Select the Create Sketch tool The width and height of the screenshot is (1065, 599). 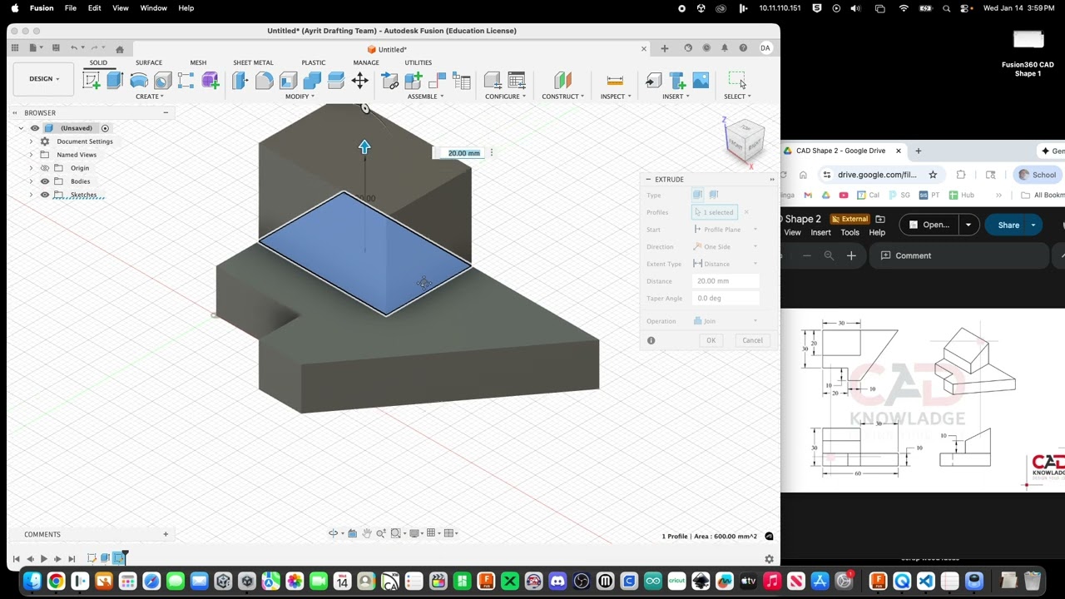[x=92, y=80]
